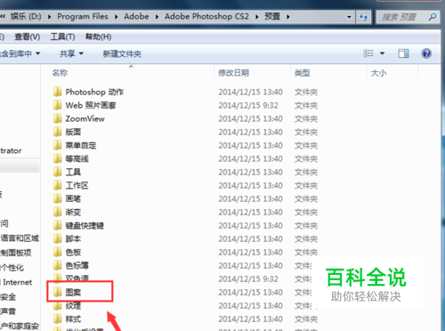Viewport: 445px width, 331px height.
Task: Go to 娱乐 (D:) in breadcrumb
Action: click(x=26, y=17)
